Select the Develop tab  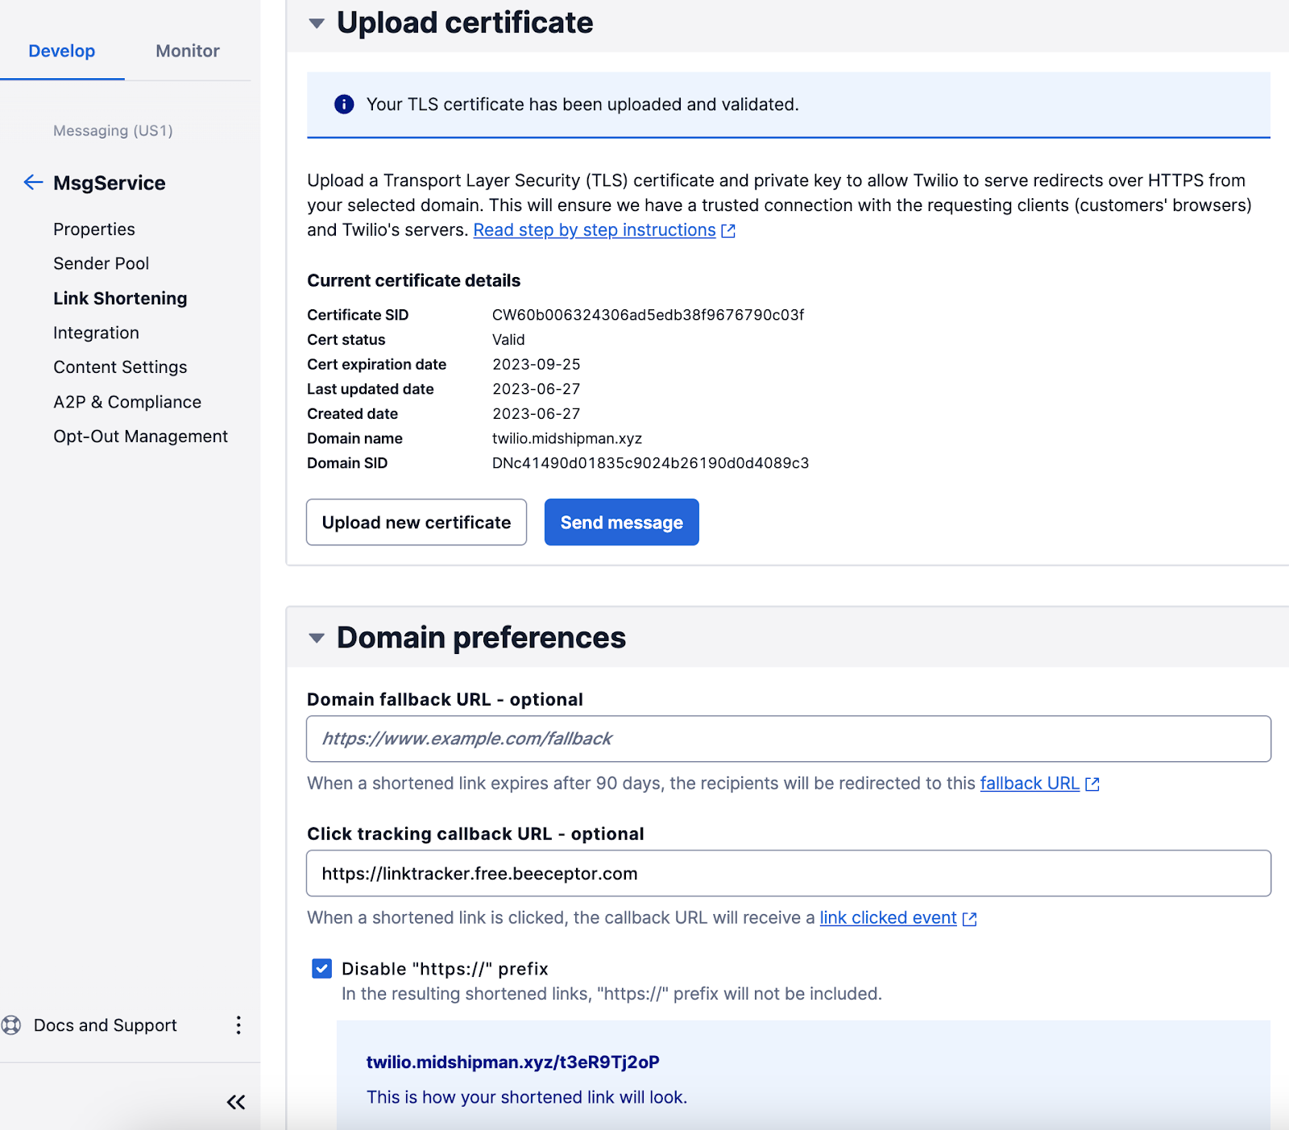point(61,50)
